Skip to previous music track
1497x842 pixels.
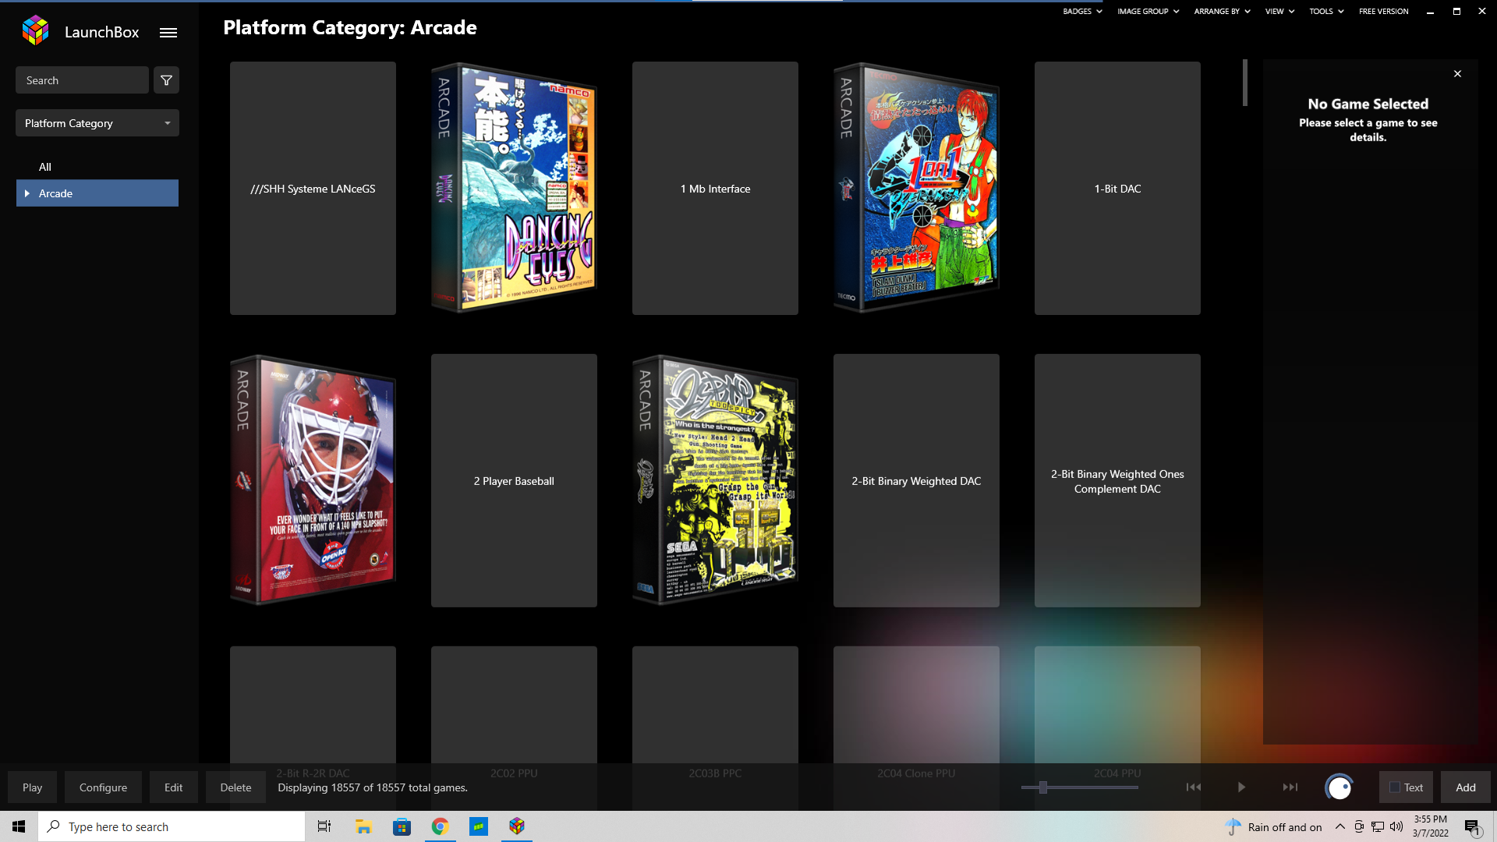[1194, 787]
